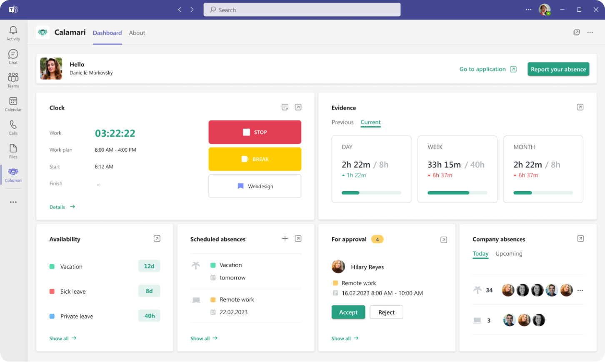Show more vacation absentees ellipsis
Screen dimensions: 605x362
[580, 290]
